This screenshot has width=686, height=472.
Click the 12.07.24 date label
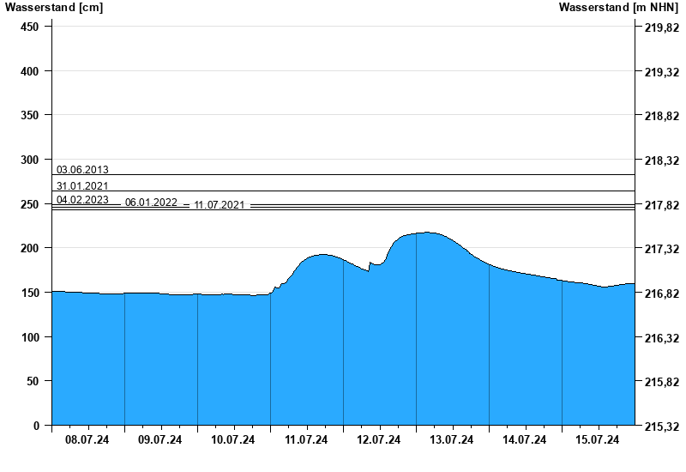tap(379, 440)
